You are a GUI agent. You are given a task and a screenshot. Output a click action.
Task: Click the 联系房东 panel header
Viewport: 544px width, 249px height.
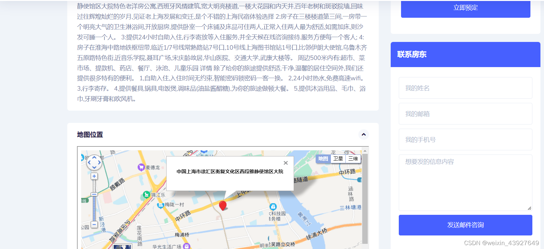(x=465, y=55)
